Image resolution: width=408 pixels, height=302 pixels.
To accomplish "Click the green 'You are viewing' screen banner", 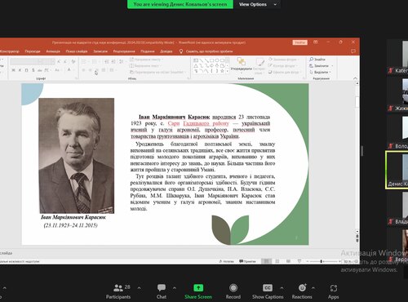I will 180,4.
